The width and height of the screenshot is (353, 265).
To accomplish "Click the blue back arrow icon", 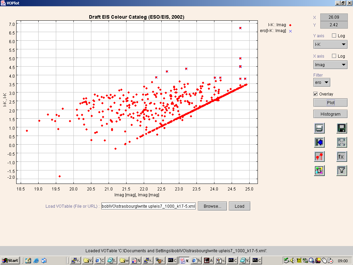I will coord(319,142).
